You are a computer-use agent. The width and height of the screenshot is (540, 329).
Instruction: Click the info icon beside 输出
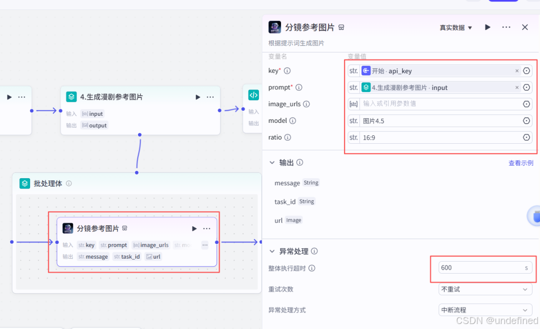coord(300,162)
